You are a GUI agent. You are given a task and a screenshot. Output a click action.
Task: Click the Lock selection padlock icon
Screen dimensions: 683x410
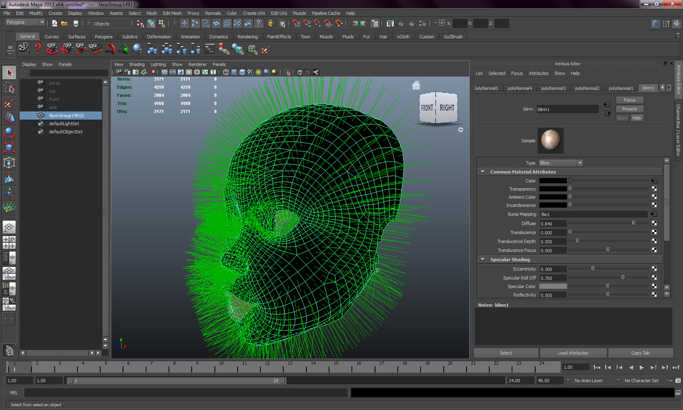pyautogui.click(x=270, y=23)
